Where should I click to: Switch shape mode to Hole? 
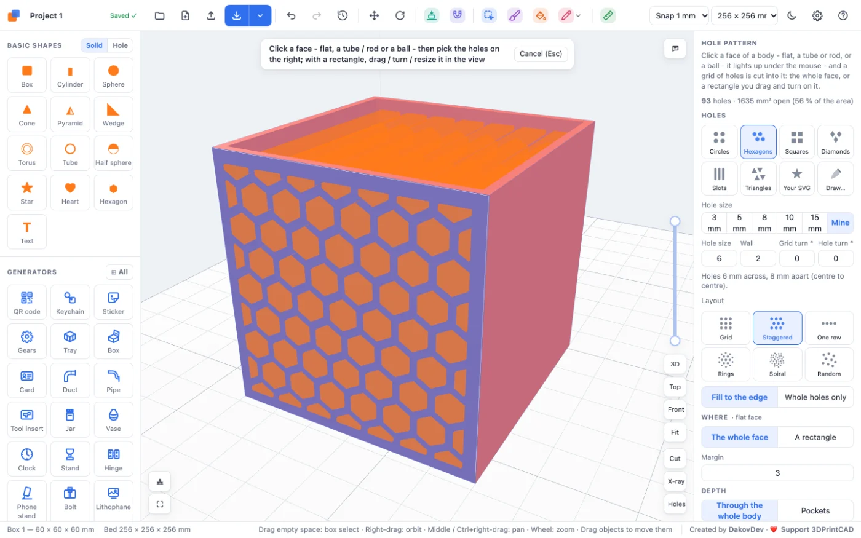pyautogui.click(x=121, y=45)
